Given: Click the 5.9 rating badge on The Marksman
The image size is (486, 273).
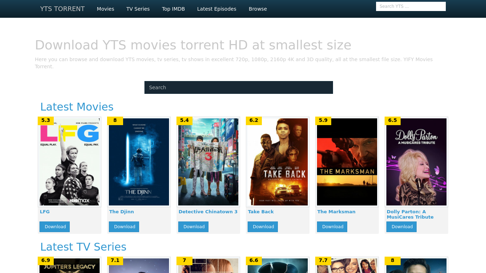Looking at the screenshot, I should (323, 121).
